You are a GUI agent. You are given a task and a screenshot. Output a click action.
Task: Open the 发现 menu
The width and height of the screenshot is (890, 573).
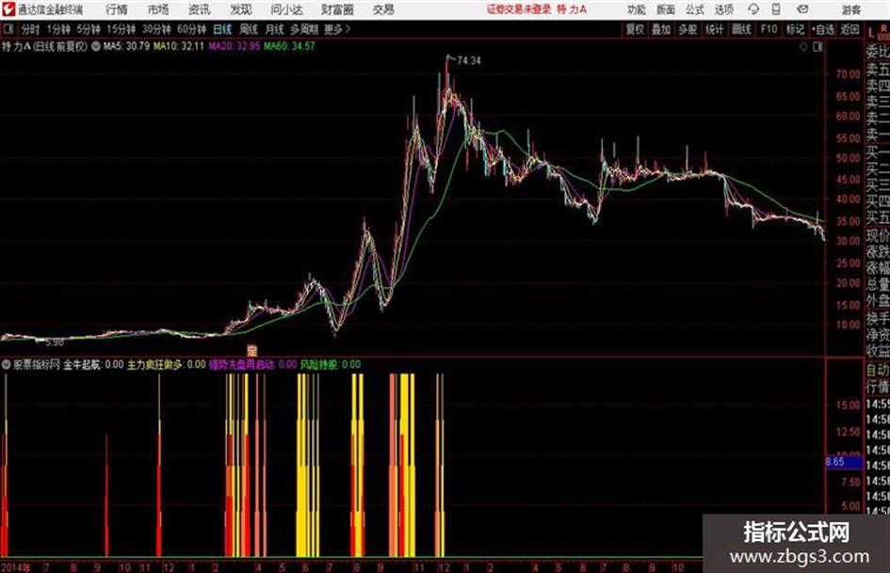point(241,9)
